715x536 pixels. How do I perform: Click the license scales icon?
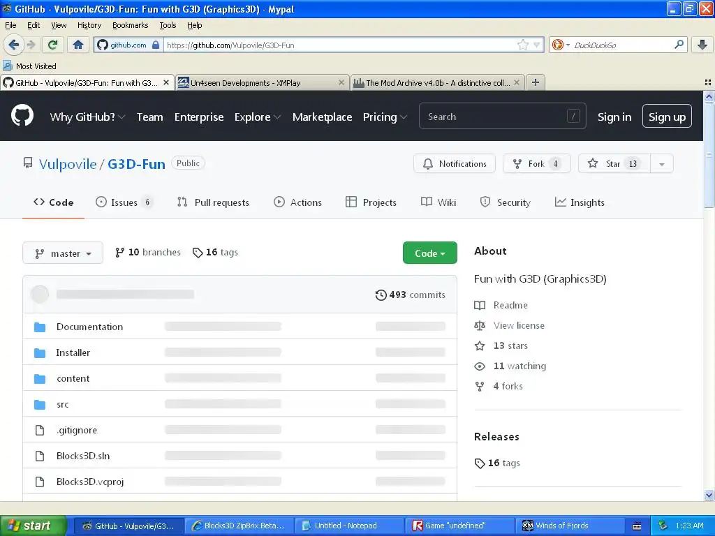[480, 325]
